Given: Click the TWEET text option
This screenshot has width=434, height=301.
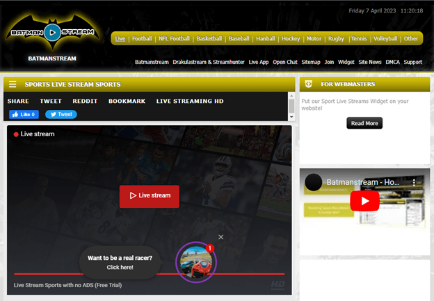Looking at the screenshot, I should click(x=51, y=101).
